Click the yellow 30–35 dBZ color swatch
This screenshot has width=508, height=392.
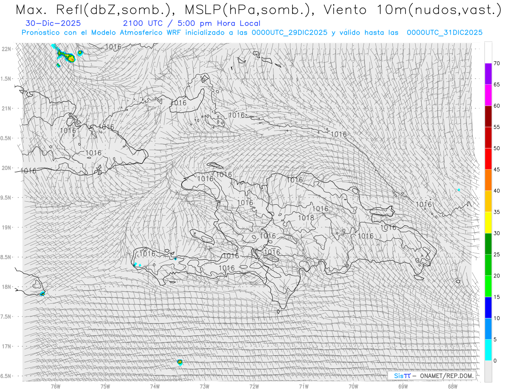(x=488, y=222)
